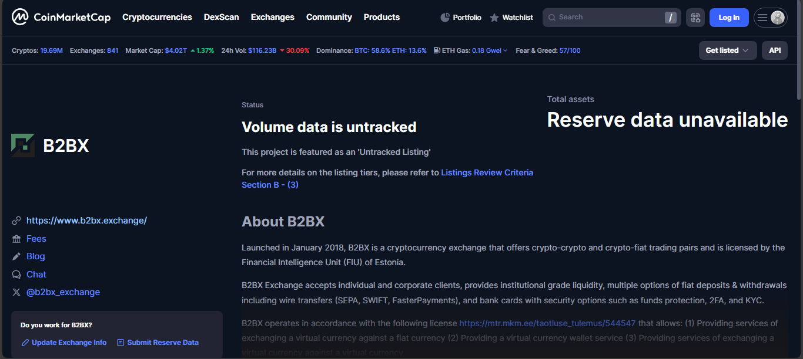This screenshot has width=803, height=359.
Task: Open the Cryptocurrencies menu
Action: [157, 17]
